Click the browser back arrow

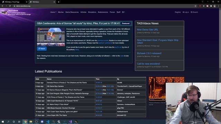[x=2, y=6]
